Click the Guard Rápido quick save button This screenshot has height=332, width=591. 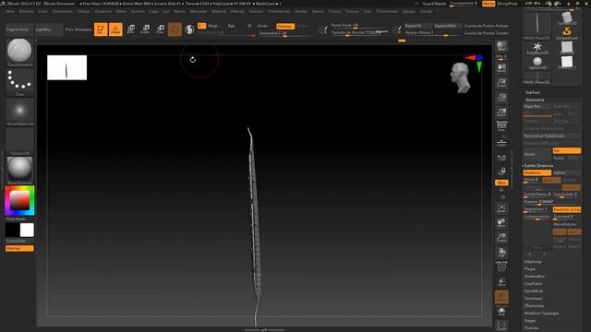click(x=434, y=4)
